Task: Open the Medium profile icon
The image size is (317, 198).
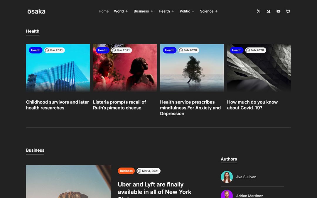Action: coord(268,11)
